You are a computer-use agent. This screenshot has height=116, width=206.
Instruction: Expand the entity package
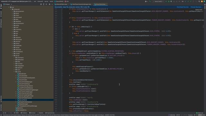tap(13, 25)
